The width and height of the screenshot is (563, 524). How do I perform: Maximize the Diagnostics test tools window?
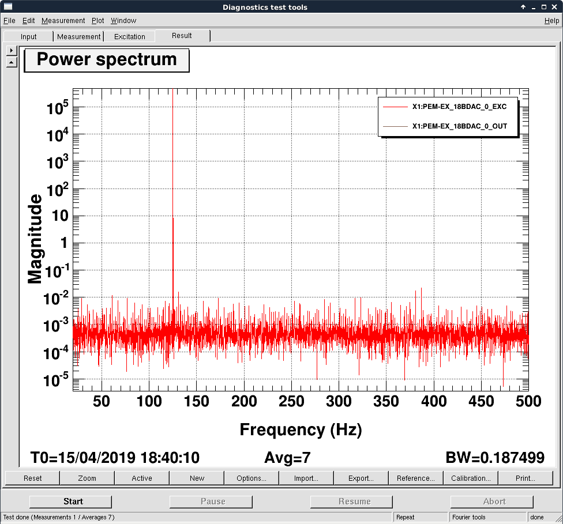click(544, 7)
